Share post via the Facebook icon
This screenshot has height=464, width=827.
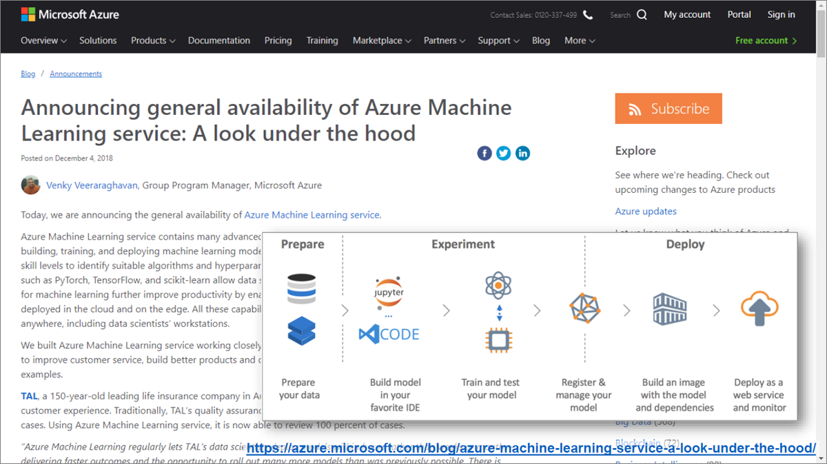pyautogui.click(x=484, y=154)
